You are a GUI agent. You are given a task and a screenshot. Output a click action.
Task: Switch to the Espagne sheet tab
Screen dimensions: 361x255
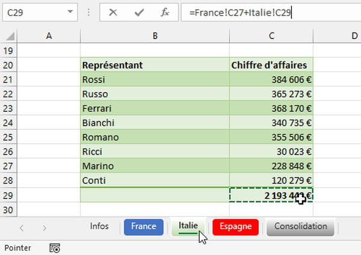tap(235, 227)
